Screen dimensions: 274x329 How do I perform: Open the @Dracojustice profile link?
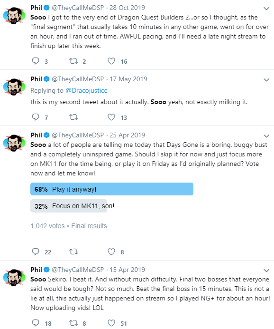pyautogui.click(x=86, y=90)
